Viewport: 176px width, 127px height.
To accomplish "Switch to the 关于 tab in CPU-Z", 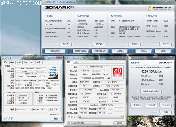I will pyautogui.click(x=38, y=62).
